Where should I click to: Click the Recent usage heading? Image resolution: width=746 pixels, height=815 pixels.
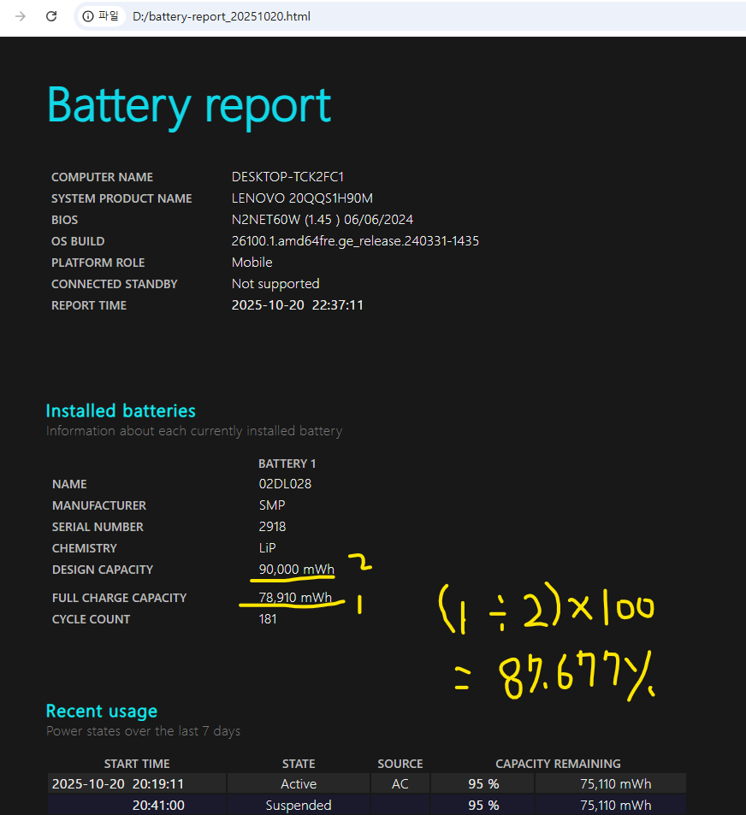[101, 711]
